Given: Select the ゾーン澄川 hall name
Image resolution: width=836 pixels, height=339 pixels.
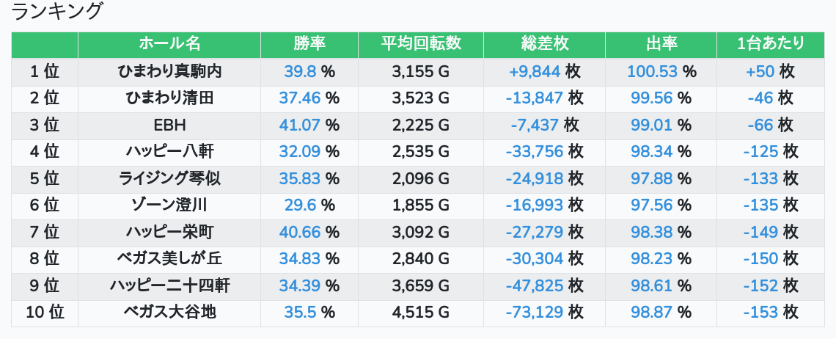Looking at the screenshot, I should pyautogui.click(x=169, y=205).
